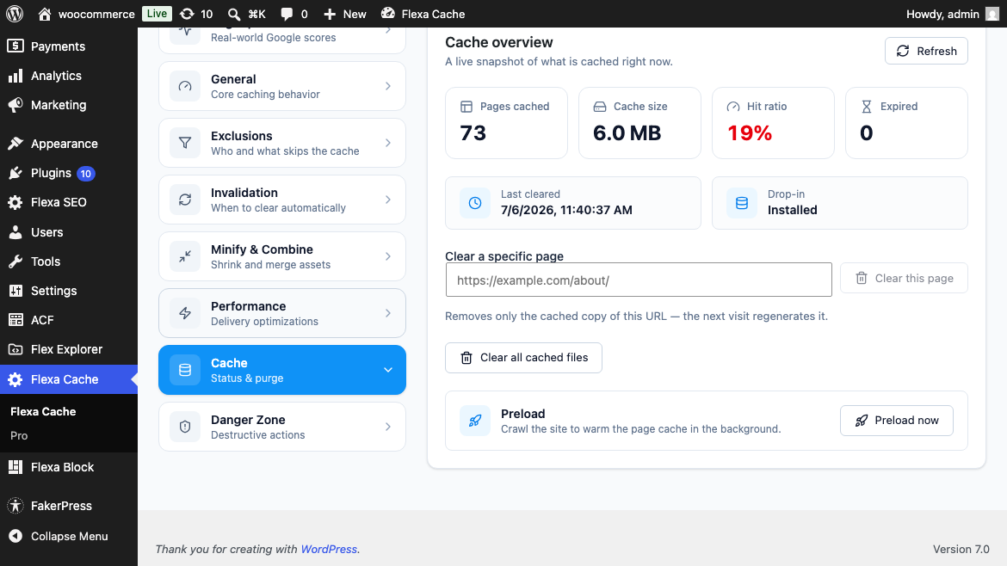Click the Payments sidebar icon

pyautogui.click(x=15, y=46)
